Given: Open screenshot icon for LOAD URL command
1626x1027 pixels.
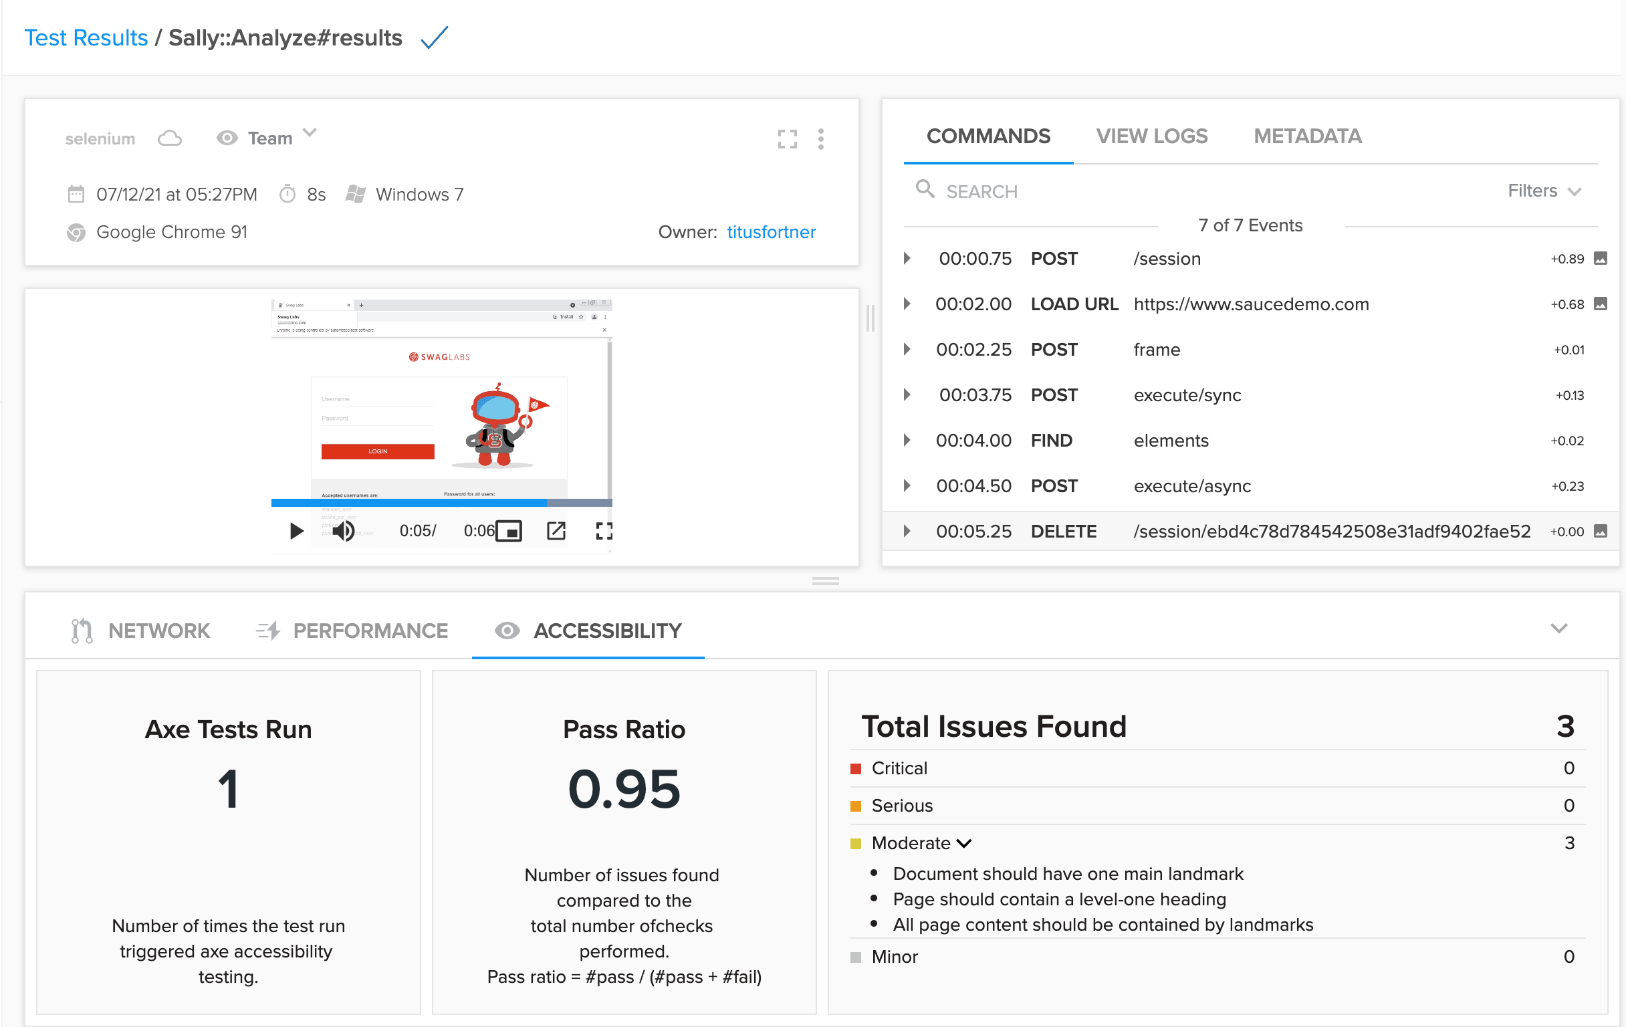Looking at the screenshot, I should tap(1600, 304).
